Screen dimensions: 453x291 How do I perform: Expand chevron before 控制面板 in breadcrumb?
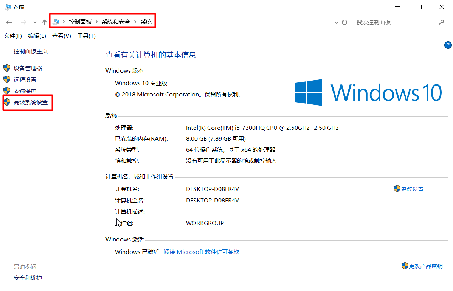[x=64, y=22]
